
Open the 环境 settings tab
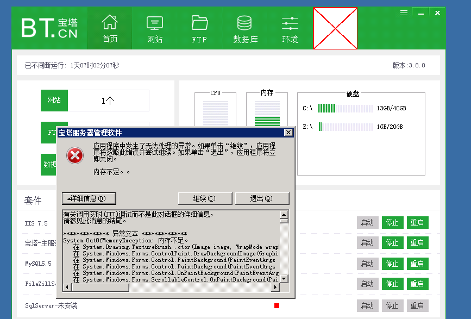tap(290, 28)
